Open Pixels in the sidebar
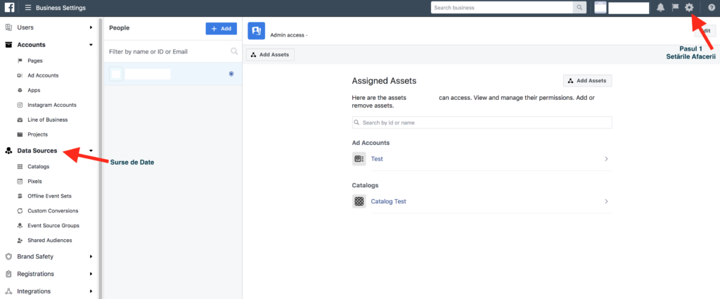The image size is (720, 299). tap(34, 181)
